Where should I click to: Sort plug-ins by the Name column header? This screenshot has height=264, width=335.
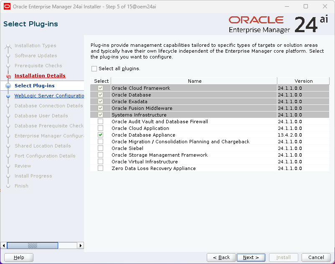coord(194,81)
